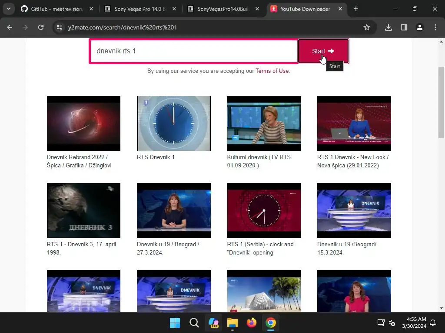Viewport: 445px width, 333px height.
Task: Click title Kulturni dnevnik (TV RTS 01.09.2020.)
Action: point(259,161)
